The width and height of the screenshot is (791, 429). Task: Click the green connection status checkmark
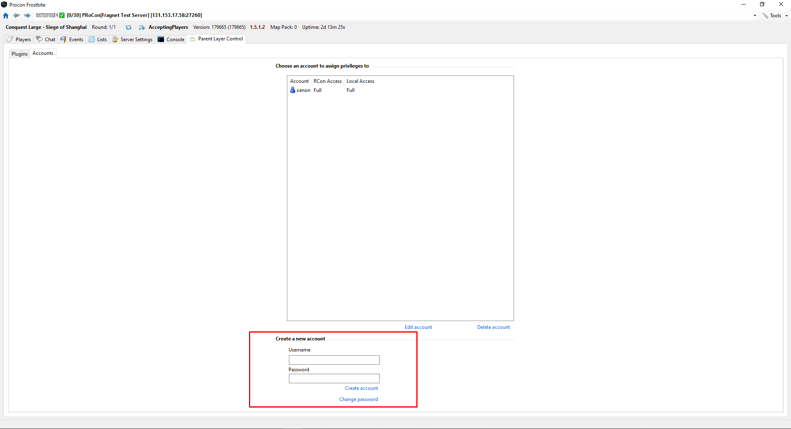point(62,15)
